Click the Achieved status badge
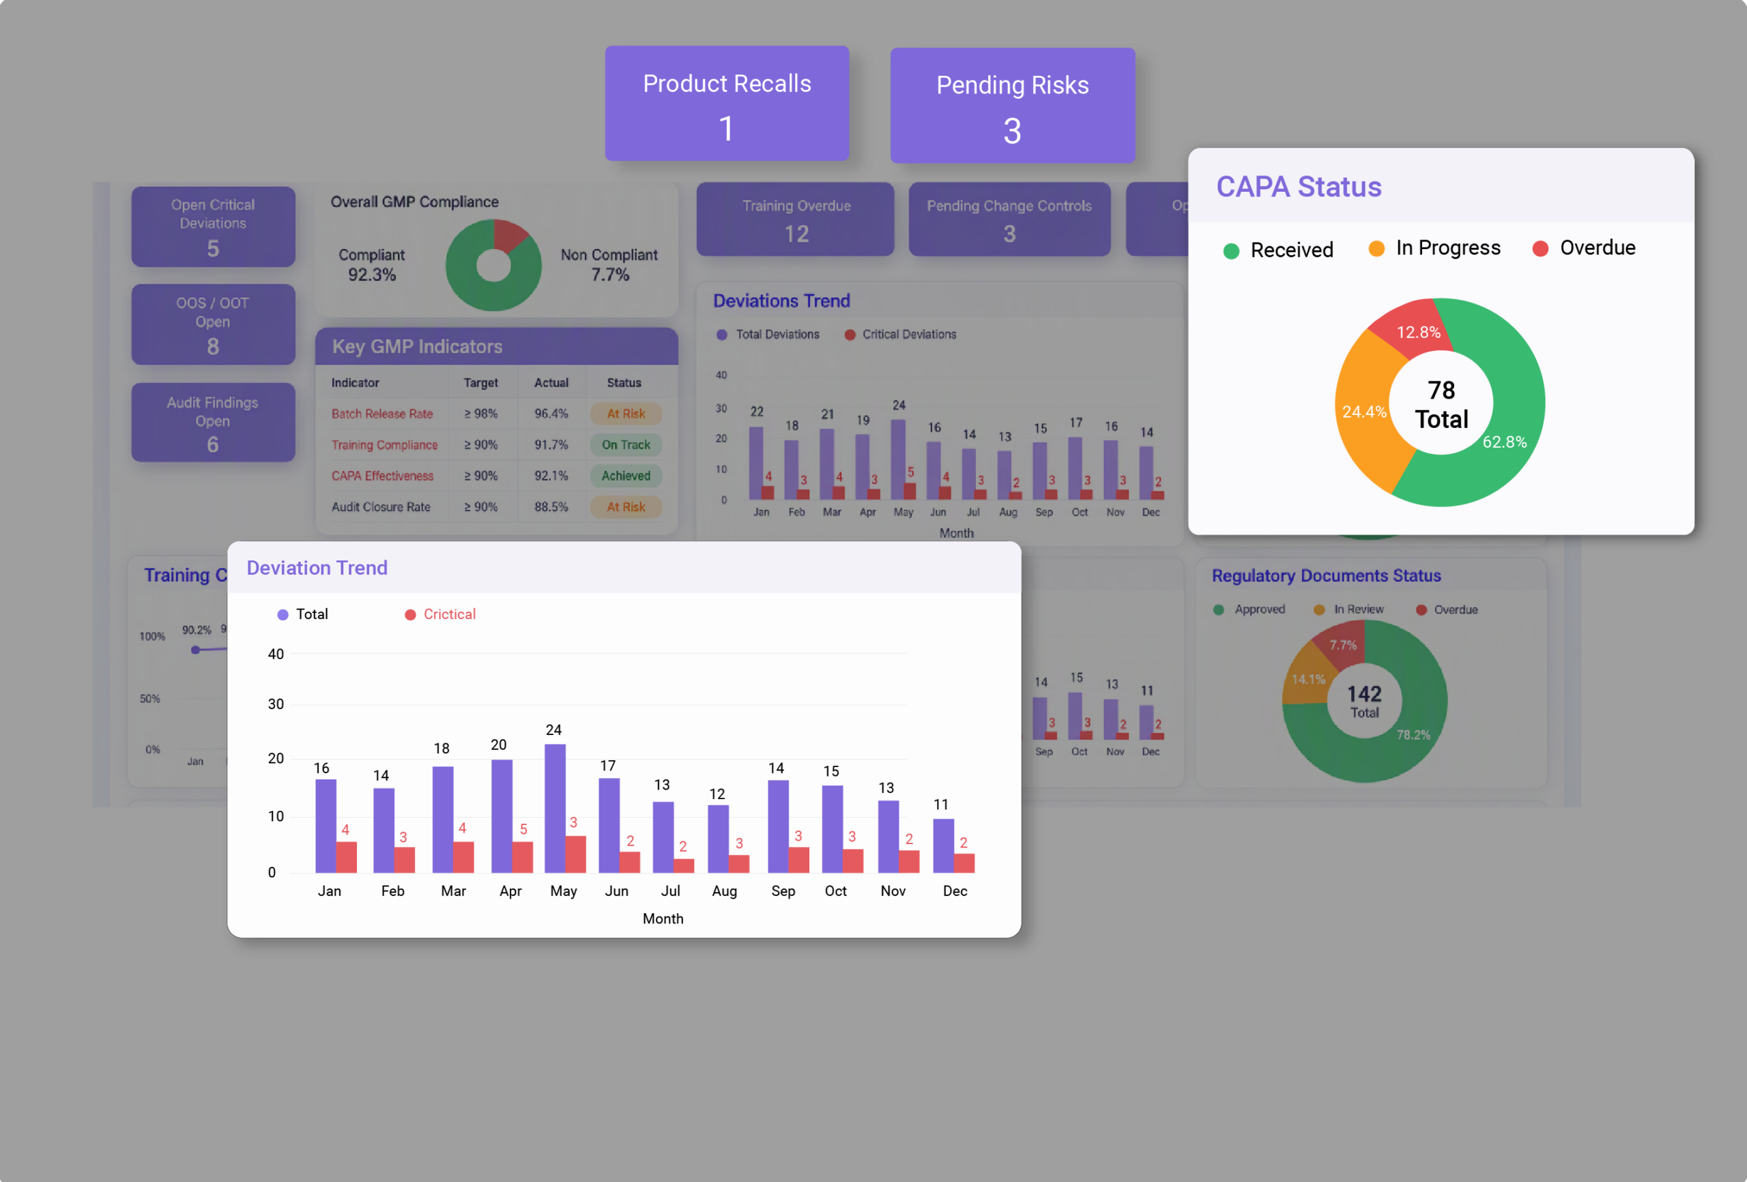Screen dimensions: 1747x1182 (x=625, y=476)
